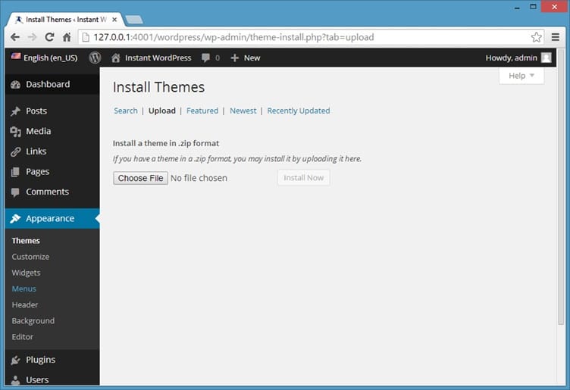Click the admin user avatar
Image resolution: width=570 pixels, height=390 pixels.
[x=546, y=58]
